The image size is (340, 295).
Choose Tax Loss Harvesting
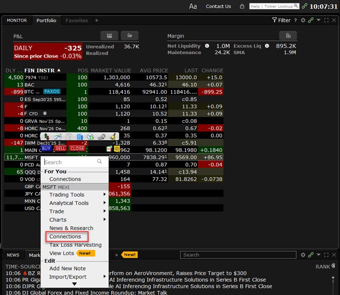coord(75,245)
